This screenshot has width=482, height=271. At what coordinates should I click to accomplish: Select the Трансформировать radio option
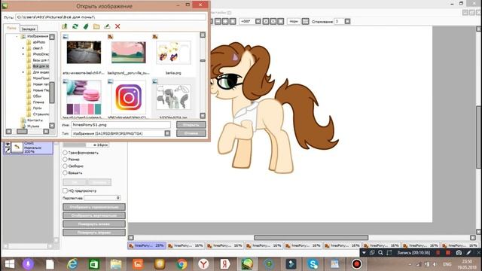(x=65, y=152)
